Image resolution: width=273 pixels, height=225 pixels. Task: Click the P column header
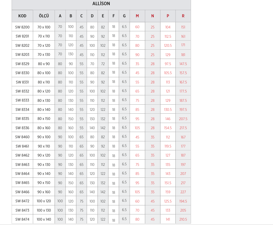(168, 16)
